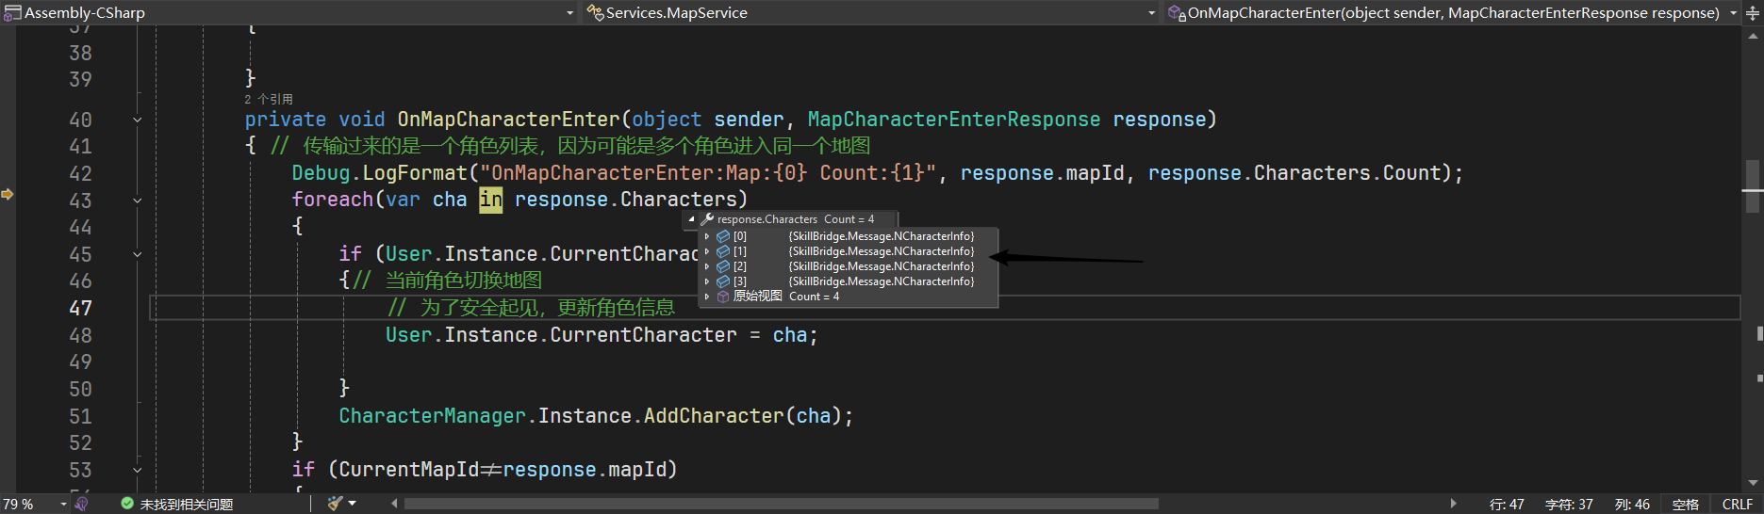Click the horizontal scrollbar thumb
1764x514 pixels.
coord(781,504)
